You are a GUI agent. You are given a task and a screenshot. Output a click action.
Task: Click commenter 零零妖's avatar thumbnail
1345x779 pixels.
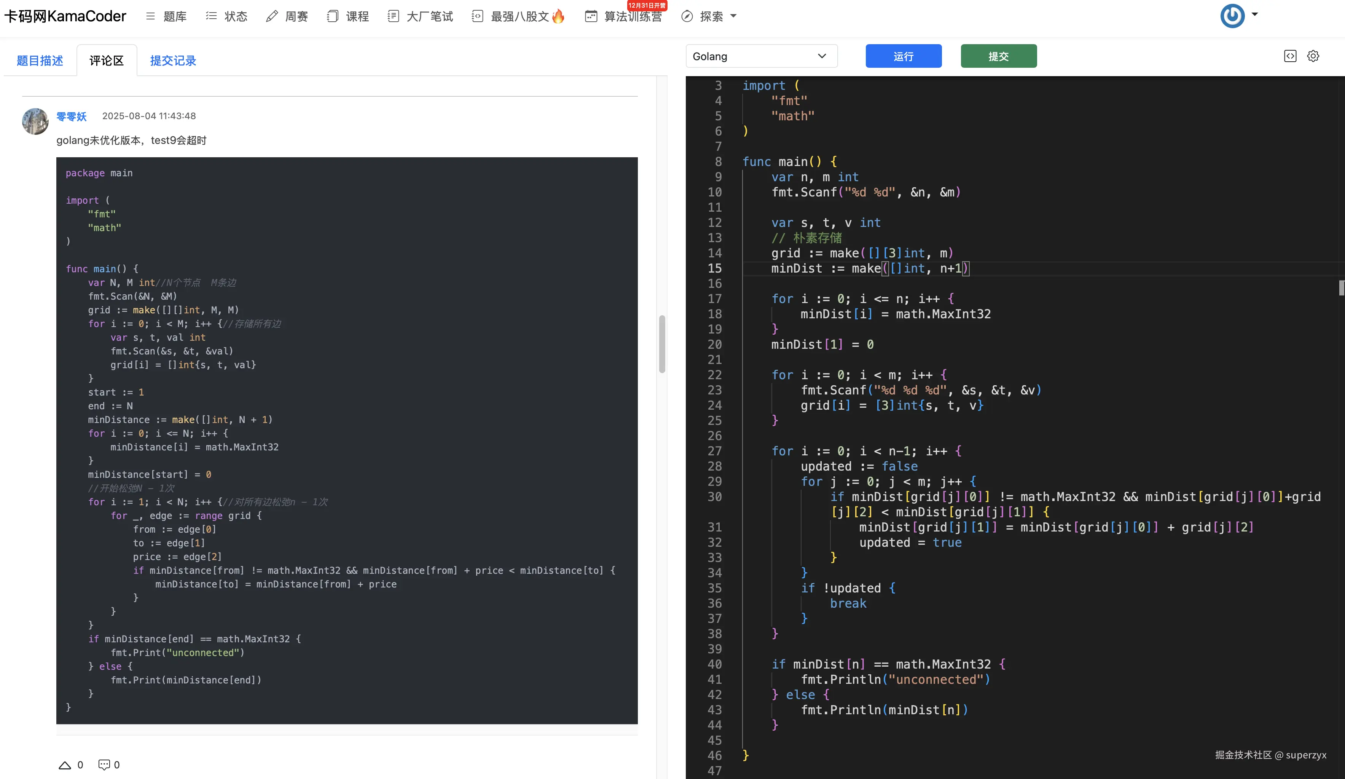35,121
